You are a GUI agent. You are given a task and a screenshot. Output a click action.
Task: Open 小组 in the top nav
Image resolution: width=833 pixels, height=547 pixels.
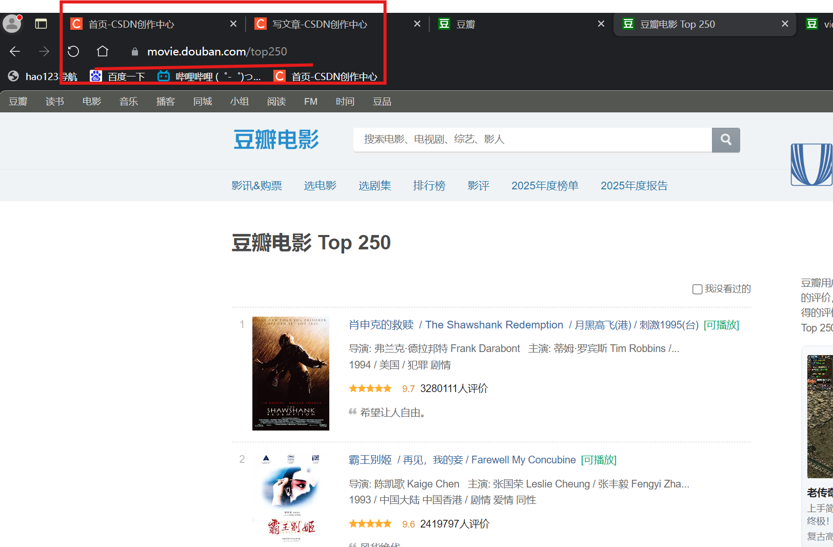click(x=240, y=102)
